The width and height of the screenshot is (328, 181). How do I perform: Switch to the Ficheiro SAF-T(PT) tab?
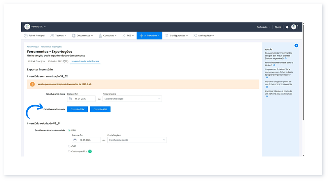[x=58, y=61]
